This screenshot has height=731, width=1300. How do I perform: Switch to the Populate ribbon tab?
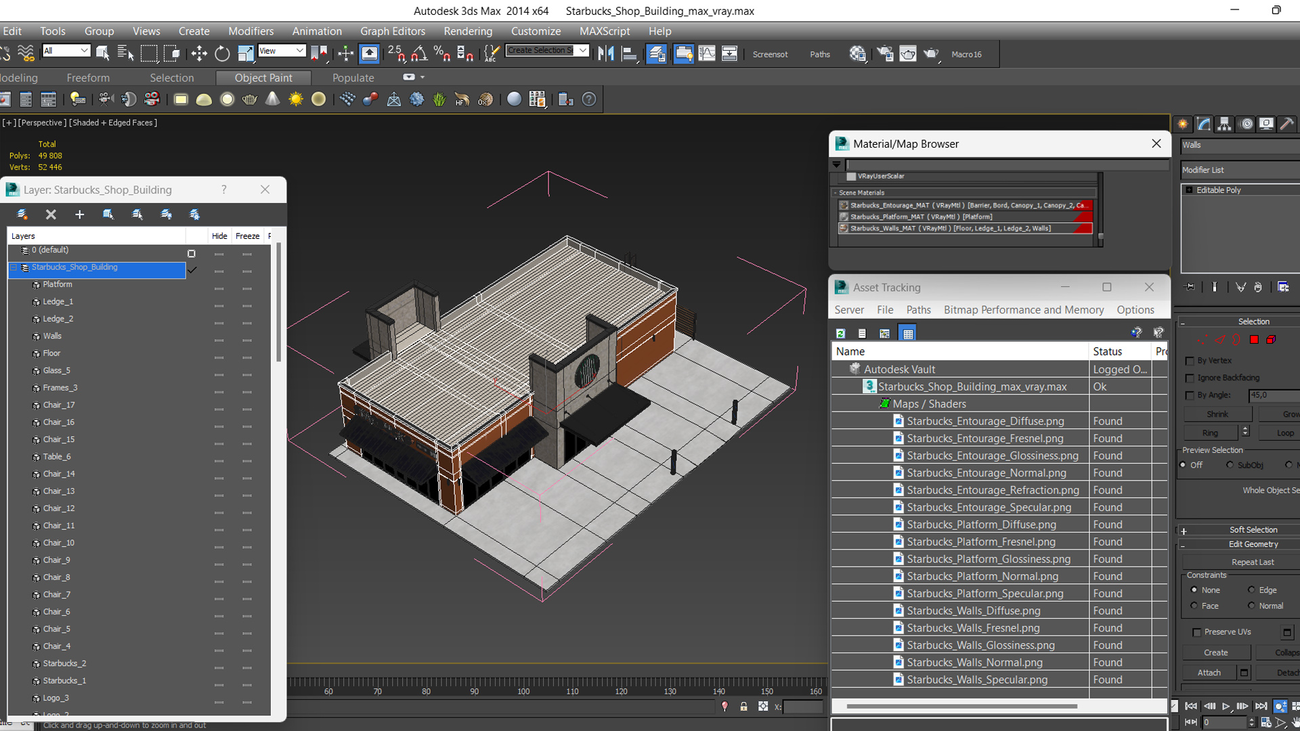point(353,78)
